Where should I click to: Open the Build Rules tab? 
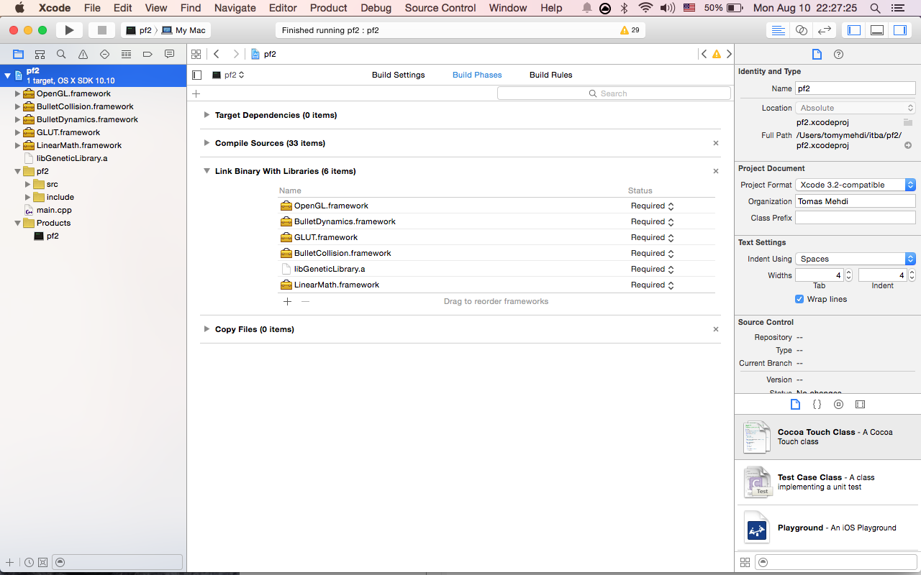(550, 75)
